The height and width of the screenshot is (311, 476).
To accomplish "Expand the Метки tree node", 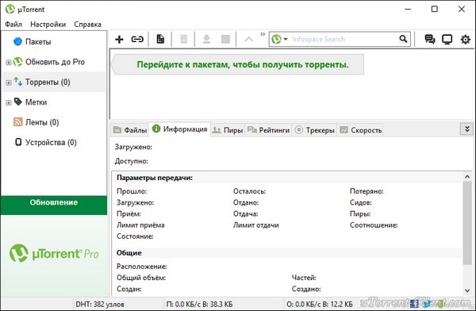I will point(9,102).
